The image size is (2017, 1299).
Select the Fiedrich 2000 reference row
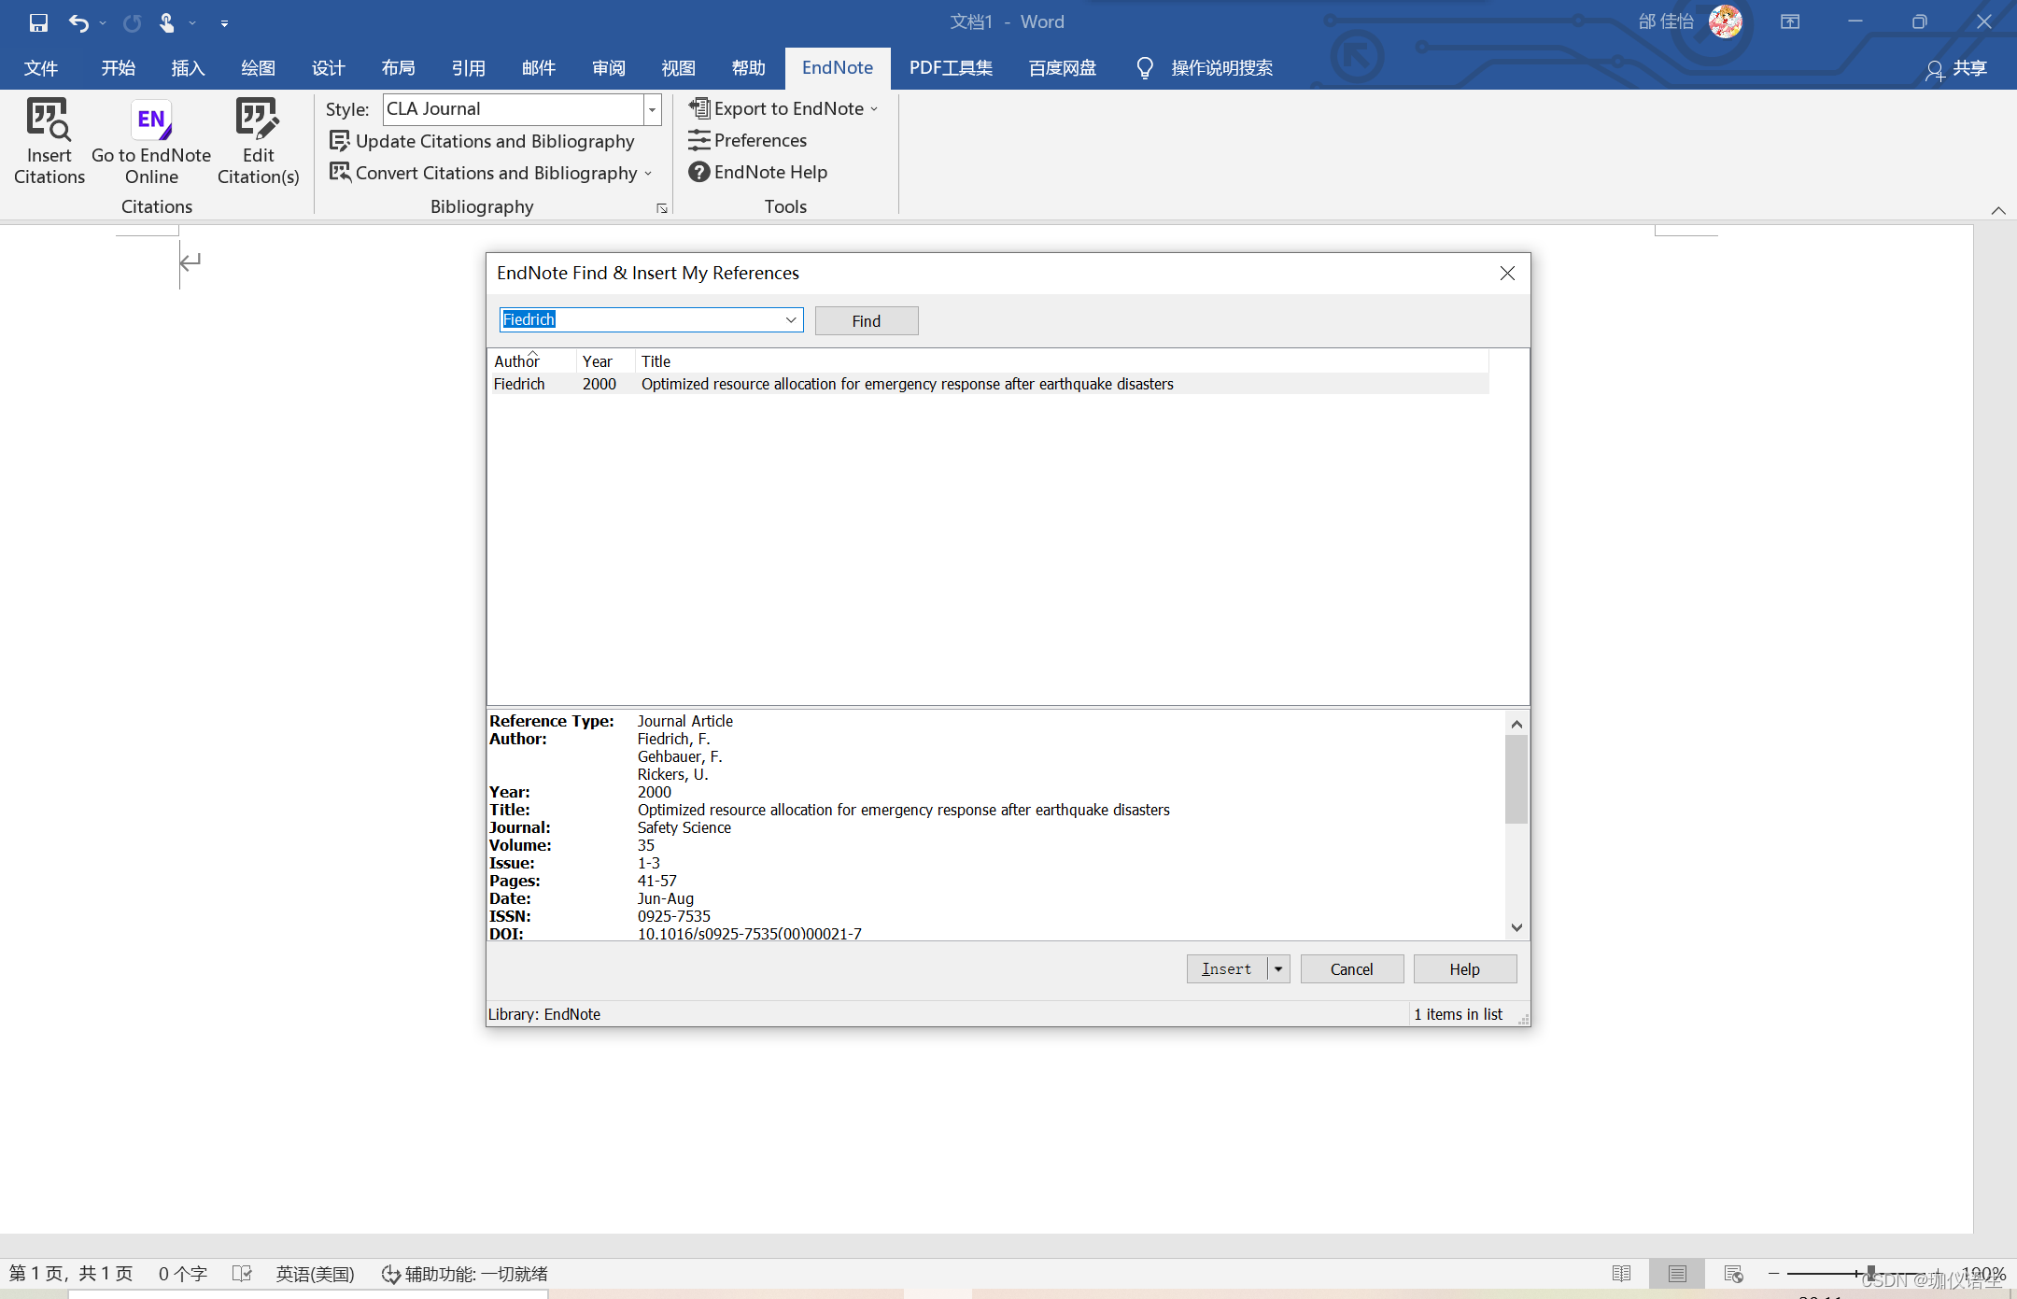tap(989, 384)
